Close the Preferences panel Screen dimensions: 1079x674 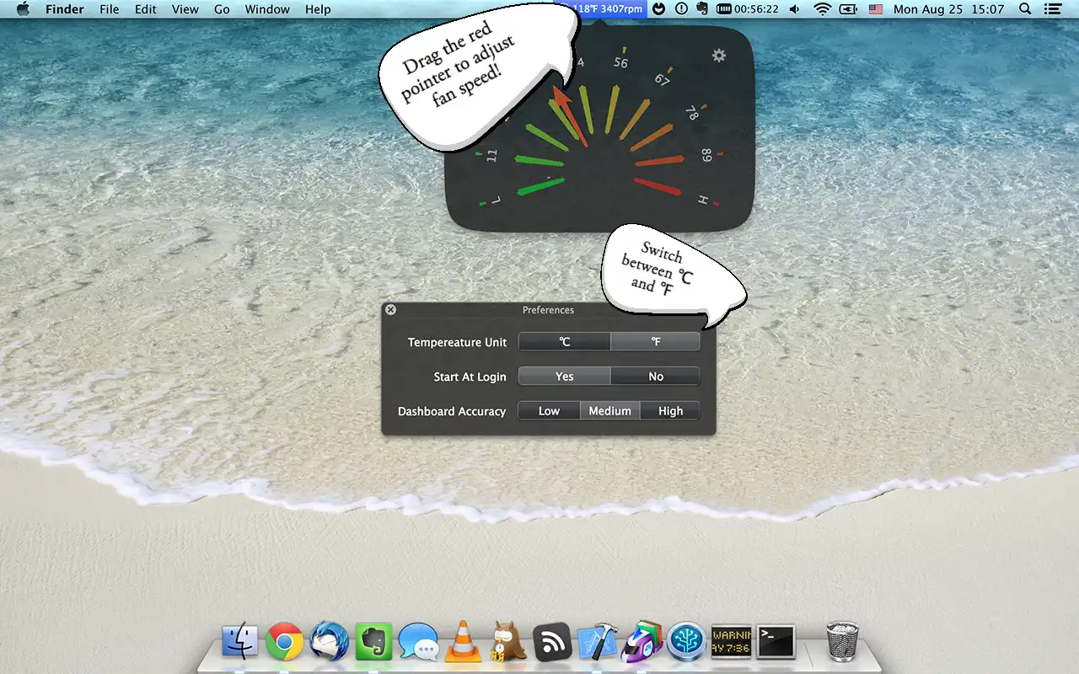[390, 309]
